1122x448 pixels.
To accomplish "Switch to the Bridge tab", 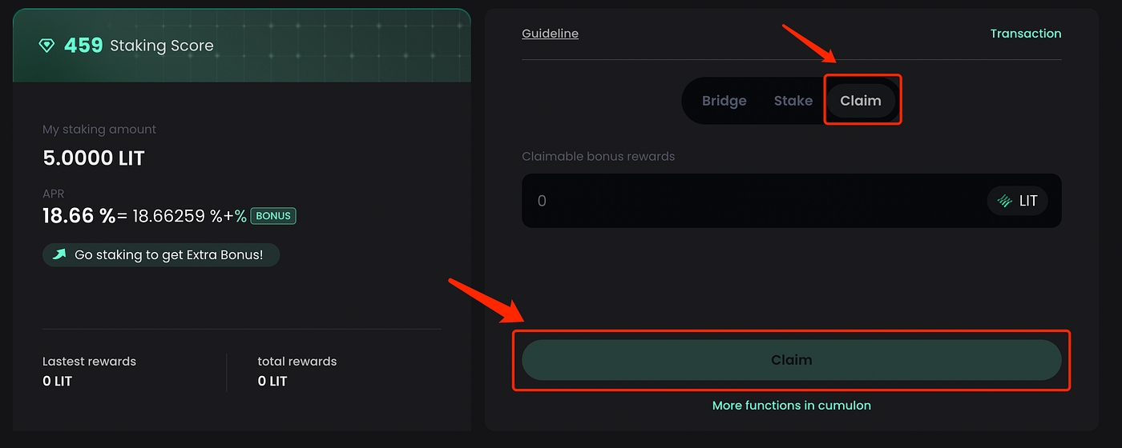I will pos(724,101).
